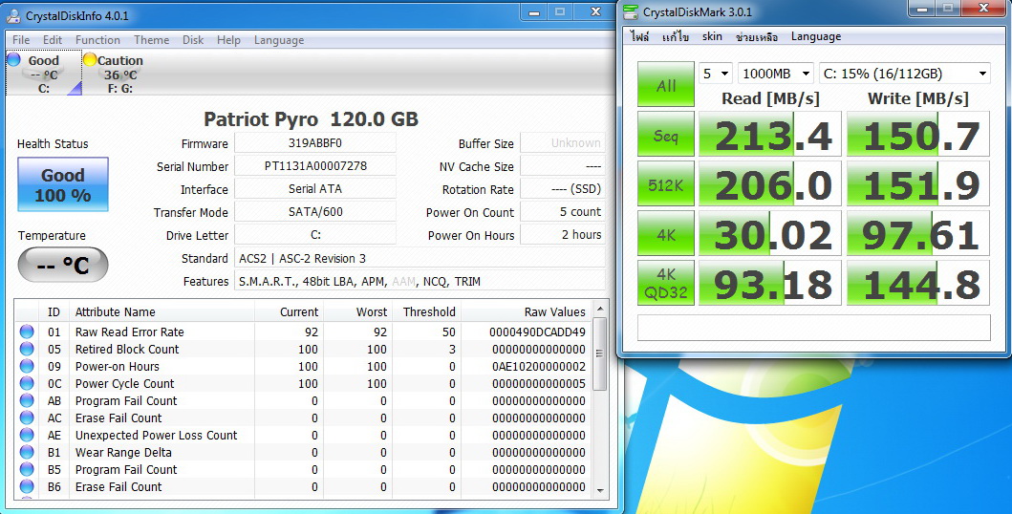The width and height of the screenshot is (1012, 514).
Task: Click the Features field listing S.M.A.R.T. and TRIM
Action: (420, 281)
